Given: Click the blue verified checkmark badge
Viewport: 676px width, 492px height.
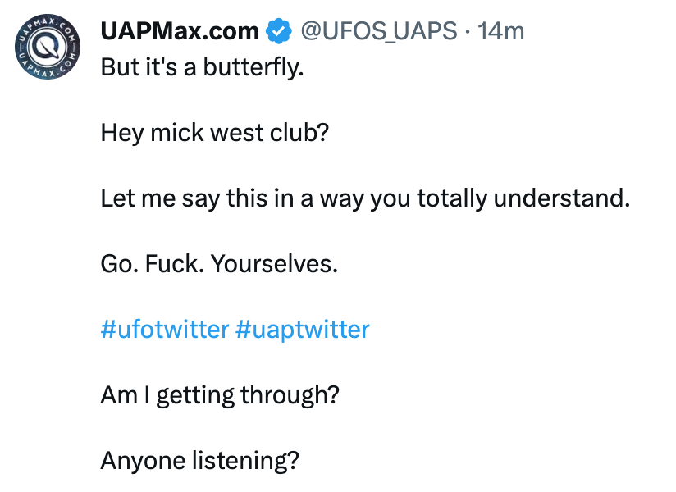Looking at the screenshot, I should pyautogui.click(x=279, y=33).
